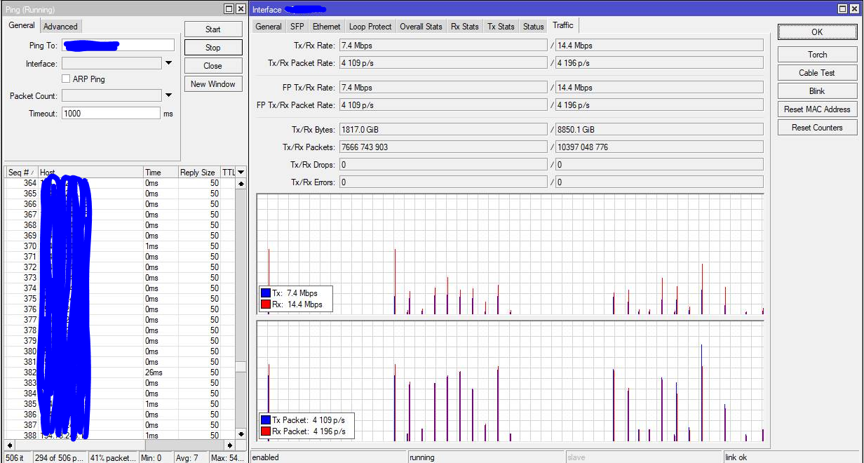
Task: Click the red Rx legend swatch
Action: pos(266,304)
